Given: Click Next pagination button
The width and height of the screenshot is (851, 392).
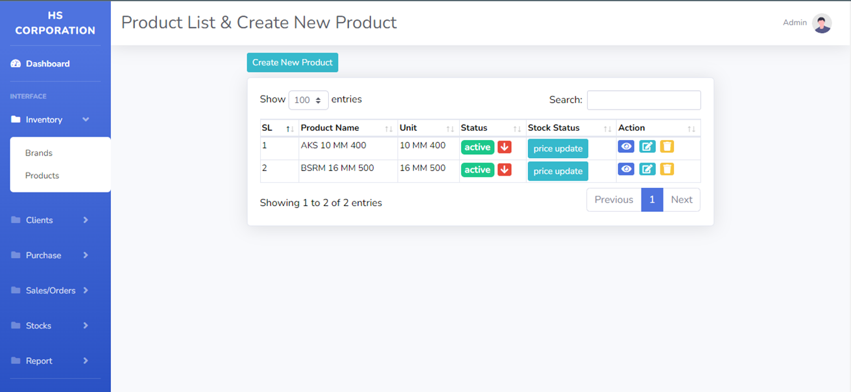Looking at the screenshot, I should [682, 200].
